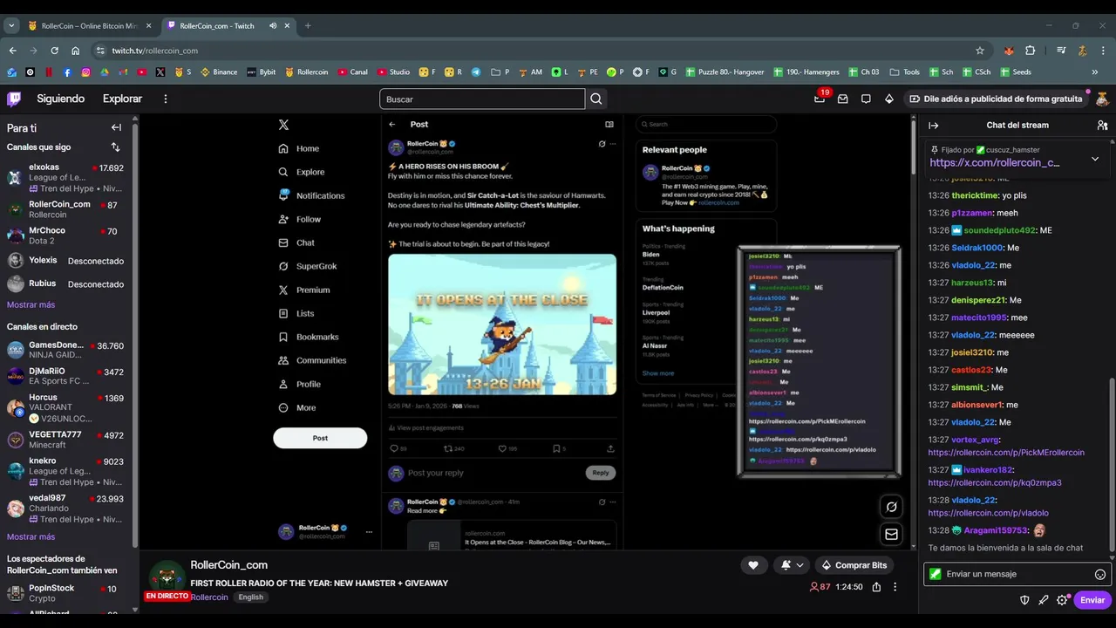
Task: Open the Puzzle 80.- Hangover bookmark
Action: coord(725,72)
